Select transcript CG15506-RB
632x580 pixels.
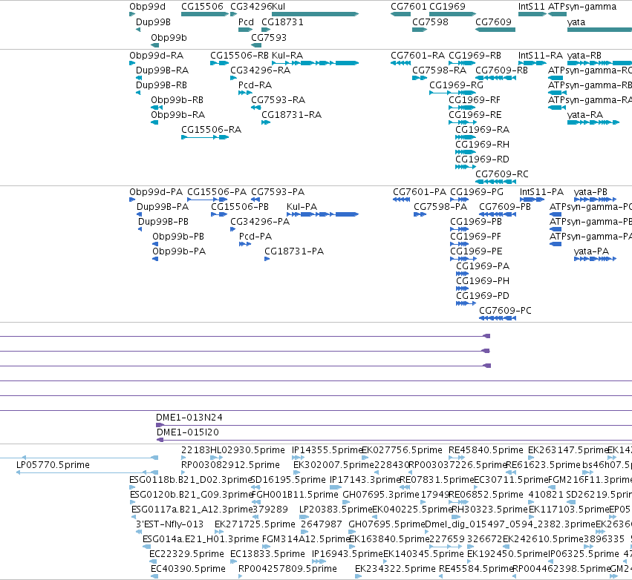pos(219,63)
